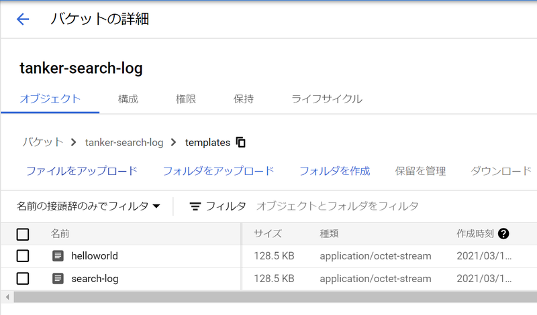Image resolution: width=537 pixels, height=315 pixels.
Task: Click the chevron after tanker-search-log in the breadcrumb
Action: (174, 142)
